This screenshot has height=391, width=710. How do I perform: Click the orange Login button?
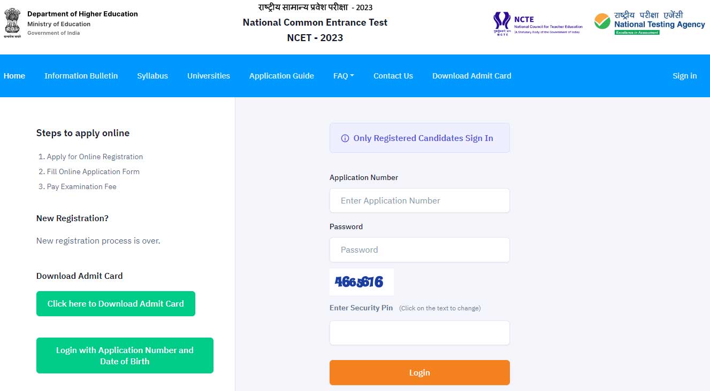click(x=419, y=372)
